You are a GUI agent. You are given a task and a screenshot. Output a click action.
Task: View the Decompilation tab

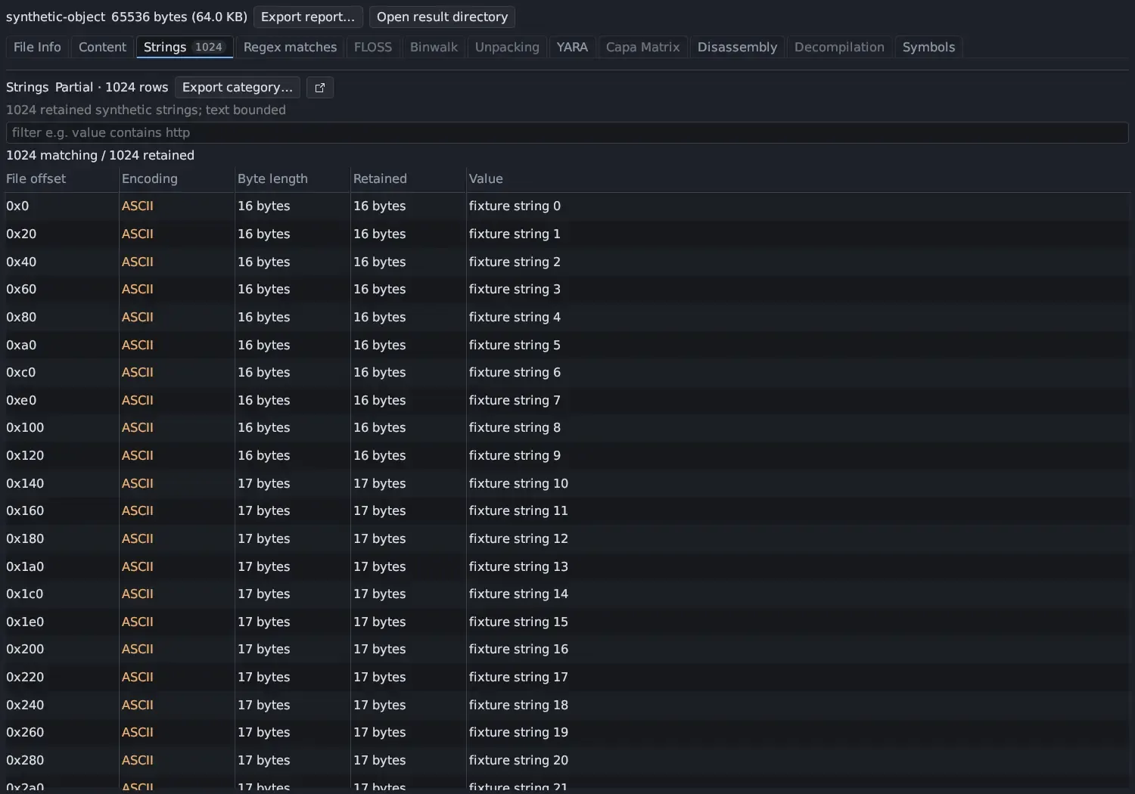pos(839,47)
